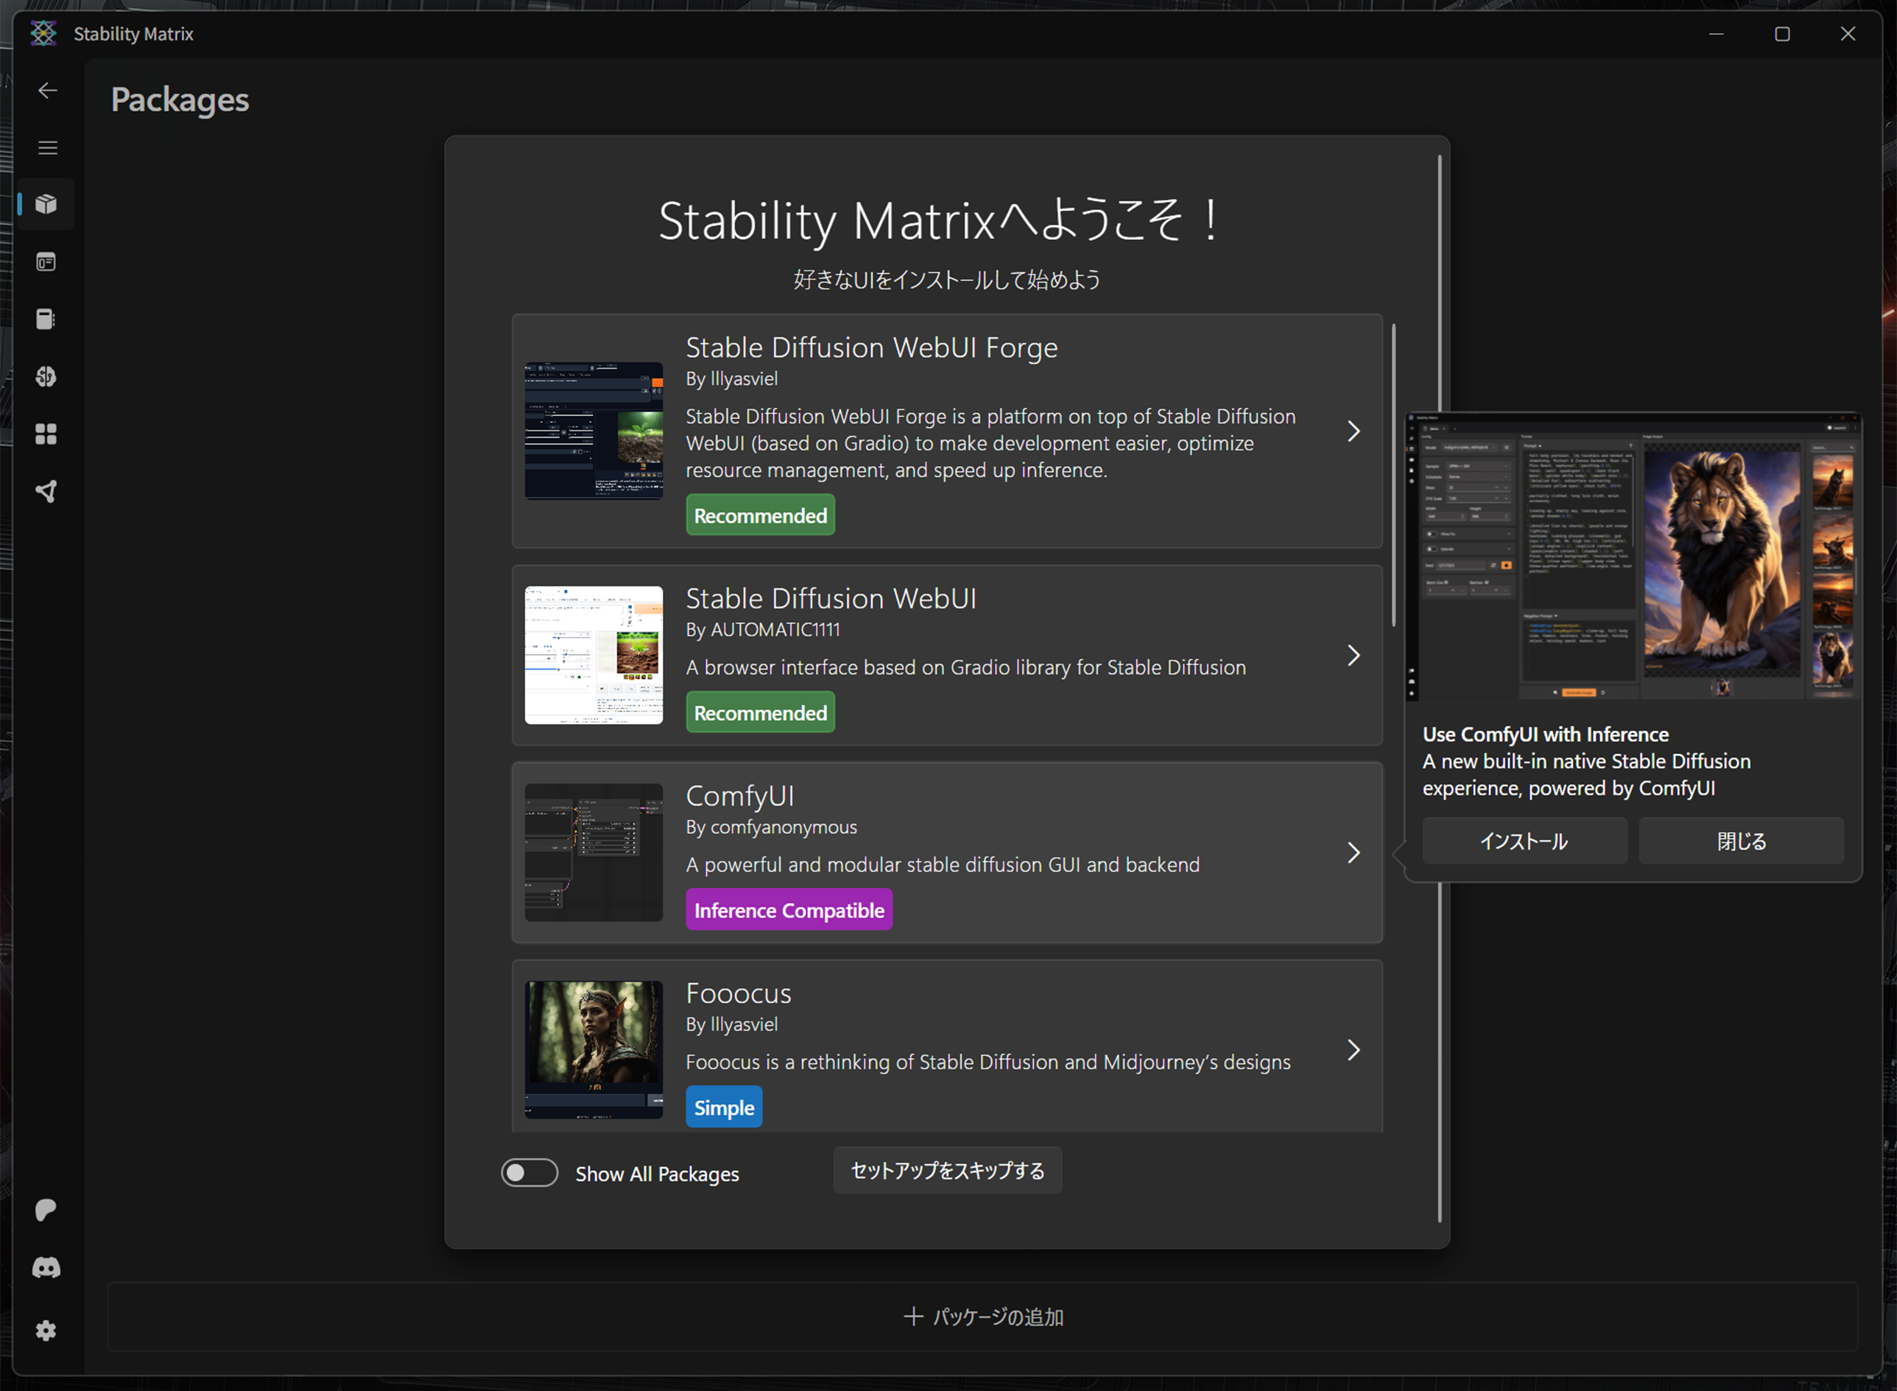Expand the ComfyUI package chevron
The height and width of the screenshot is (1391, 1897).
(x=1353, y=853)
